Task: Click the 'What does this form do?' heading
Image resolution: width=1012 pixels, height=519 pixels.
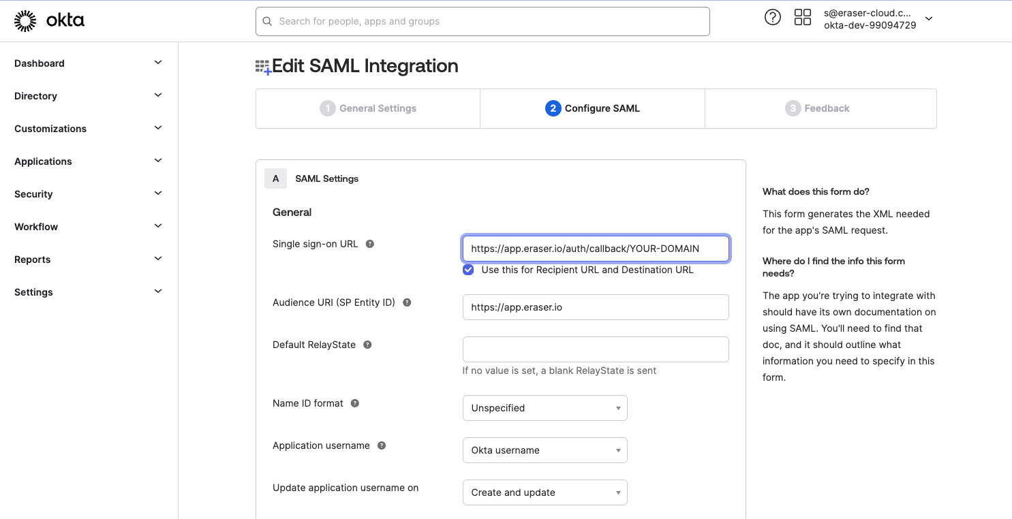Action: (816, 191)
